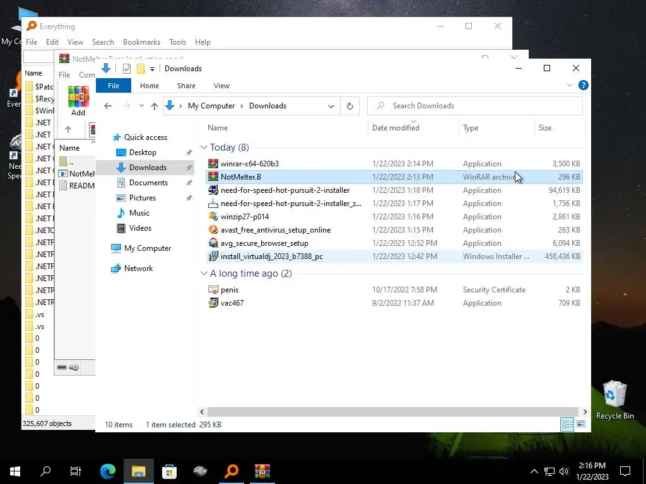Select avg_secure_browser_setup icon

pos(213,243)
